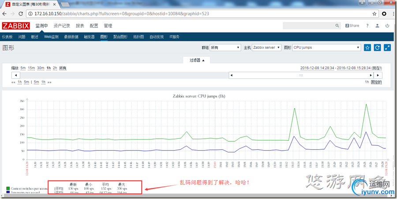Open the 管理 menu

pyautogui.click(x=108, y=26)
